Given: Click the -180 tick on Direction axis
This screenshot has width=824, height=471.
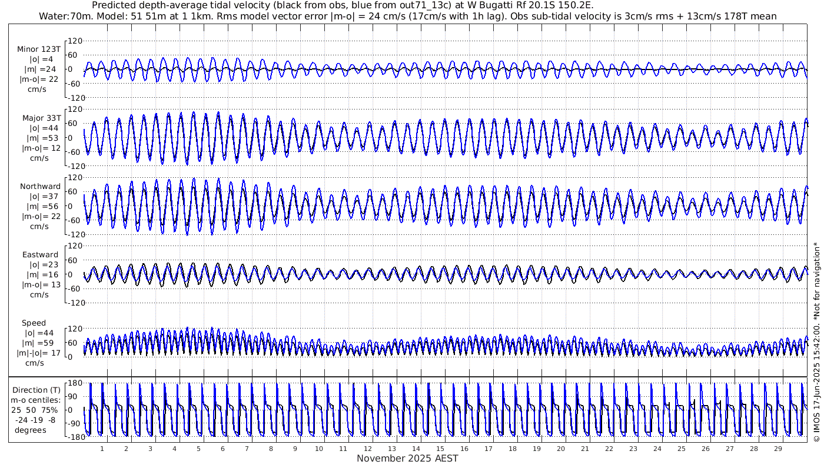Looking at the screenshot, I should click(74, 436).
